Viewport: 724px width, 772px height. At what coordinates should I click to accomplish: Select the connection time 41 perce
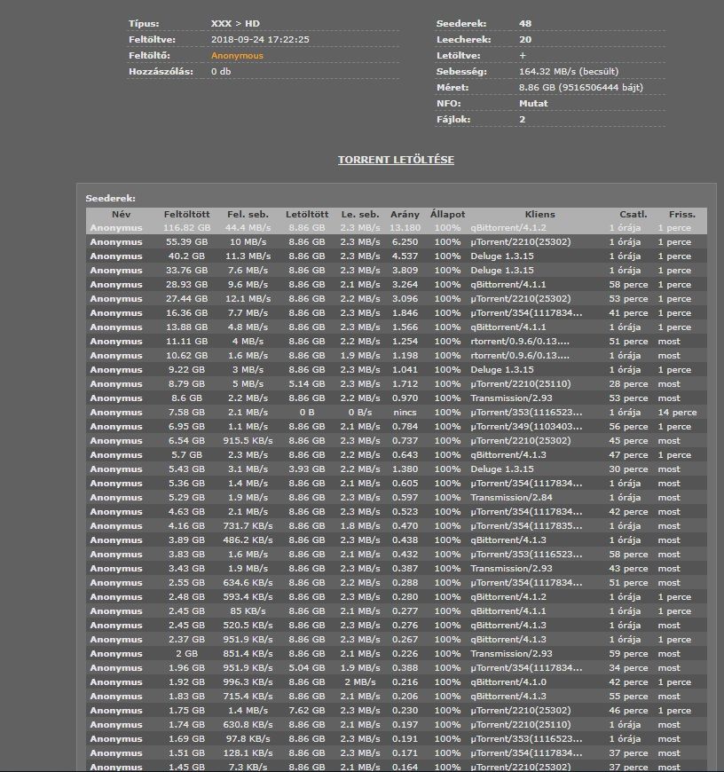[x=628, y=313]
